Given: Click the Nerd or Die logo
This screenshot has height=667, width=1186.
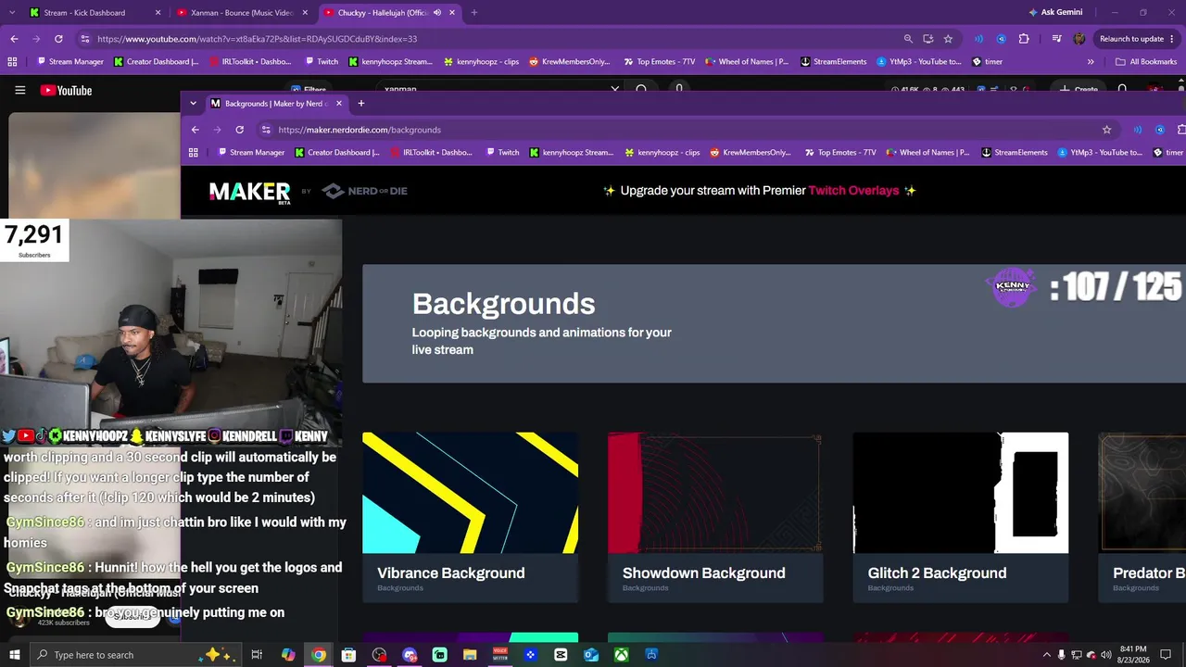Looking at the screenshot, I should 364,191.
